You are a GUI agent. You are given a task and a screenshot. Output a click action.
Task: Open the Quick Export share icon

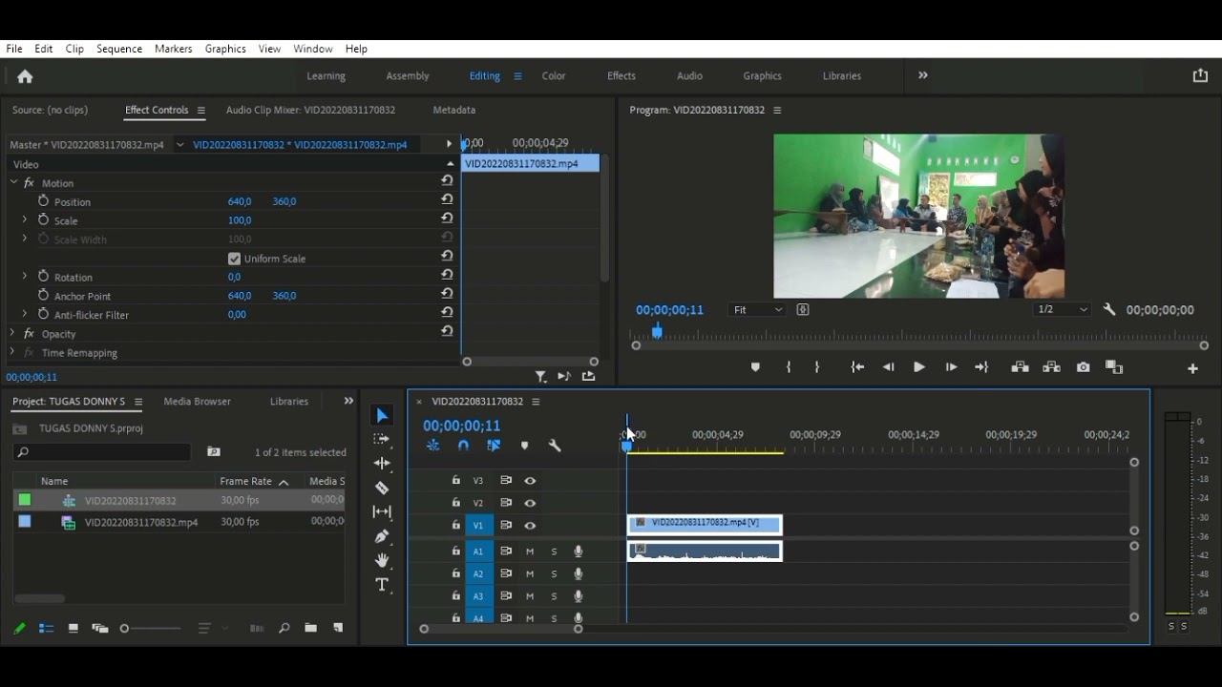click(x=1200, y=75)
